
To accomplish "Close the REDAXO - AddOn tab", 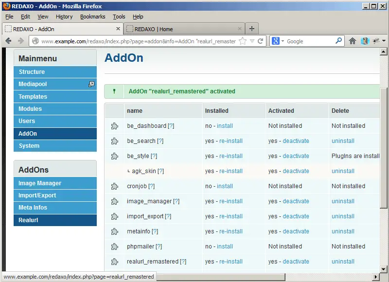I will [x=118, y=29].
